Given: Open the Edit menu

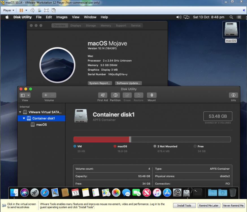Looking at the screenshot, I should coord(49,17).
